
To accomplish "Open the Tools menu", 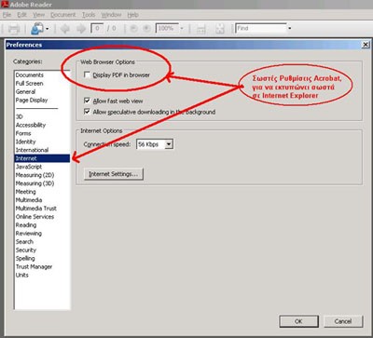I will (89, 15).
